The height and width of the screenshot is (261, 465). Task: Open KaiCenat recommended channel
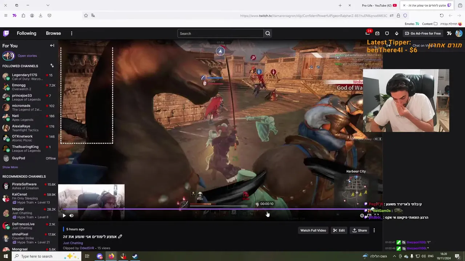pyautogui.click(x=29, y=198)
